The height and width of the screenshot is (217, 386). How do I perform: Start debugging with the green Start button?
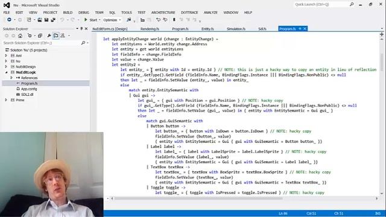(90, 20)
